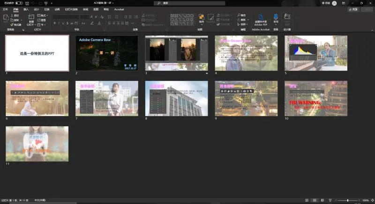Click the 100% zoom level
Screen dimensions: 375x204
point(366,200)
